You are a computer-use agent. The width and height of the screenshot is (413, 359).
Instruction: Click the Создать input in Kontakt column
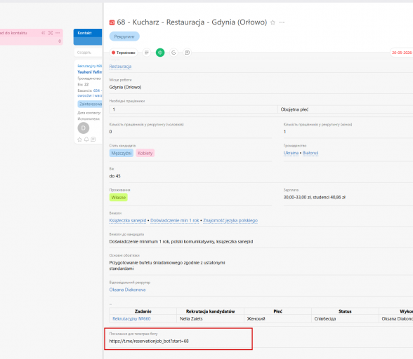[x=88, y=53]
